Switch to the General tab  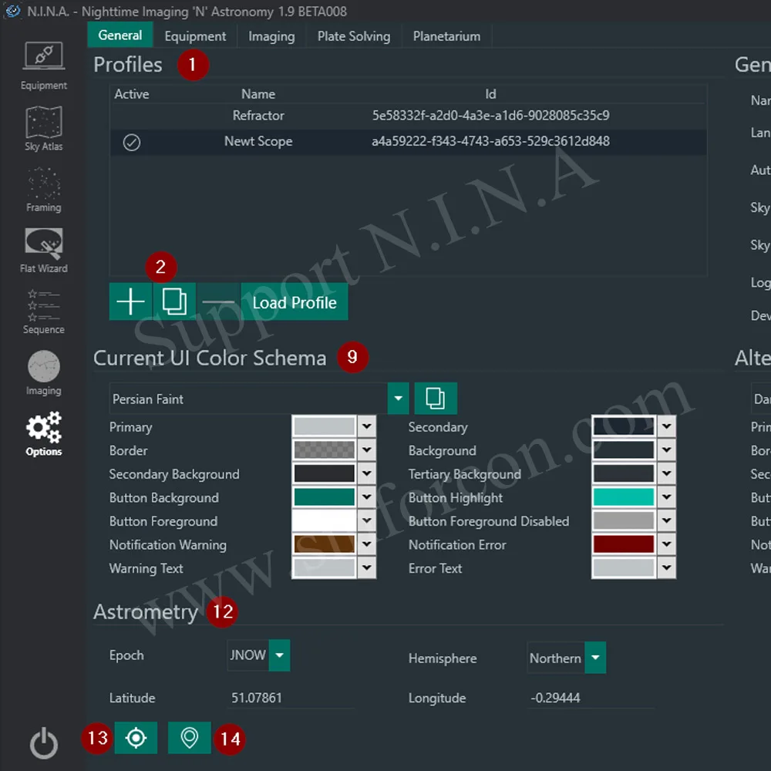pos(120,35)
